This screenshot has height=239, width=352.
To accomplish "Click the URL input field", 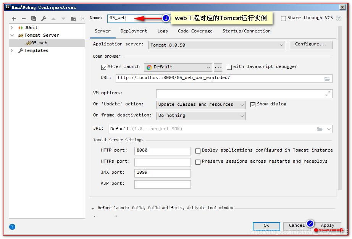I will pyautogui.click(x=224, y=79).
